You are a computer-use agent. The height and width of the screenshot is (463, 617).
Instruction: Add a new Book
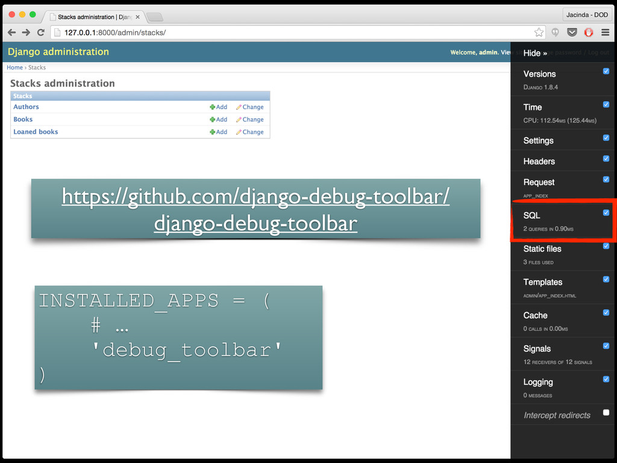coord(218,120)
